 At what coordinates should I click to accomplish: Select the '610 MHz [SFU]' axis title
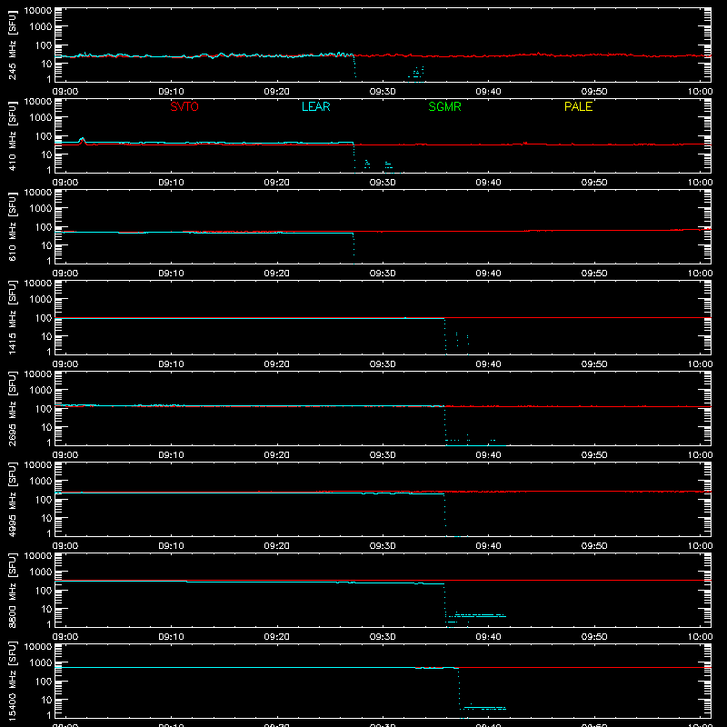click(12, 226)
